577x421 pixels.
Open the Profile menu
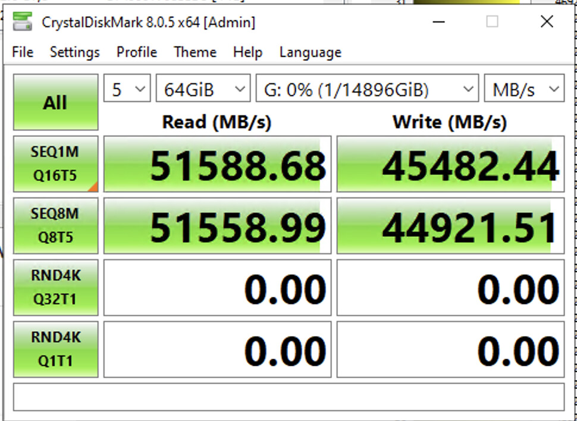click(x=136, y=52)
